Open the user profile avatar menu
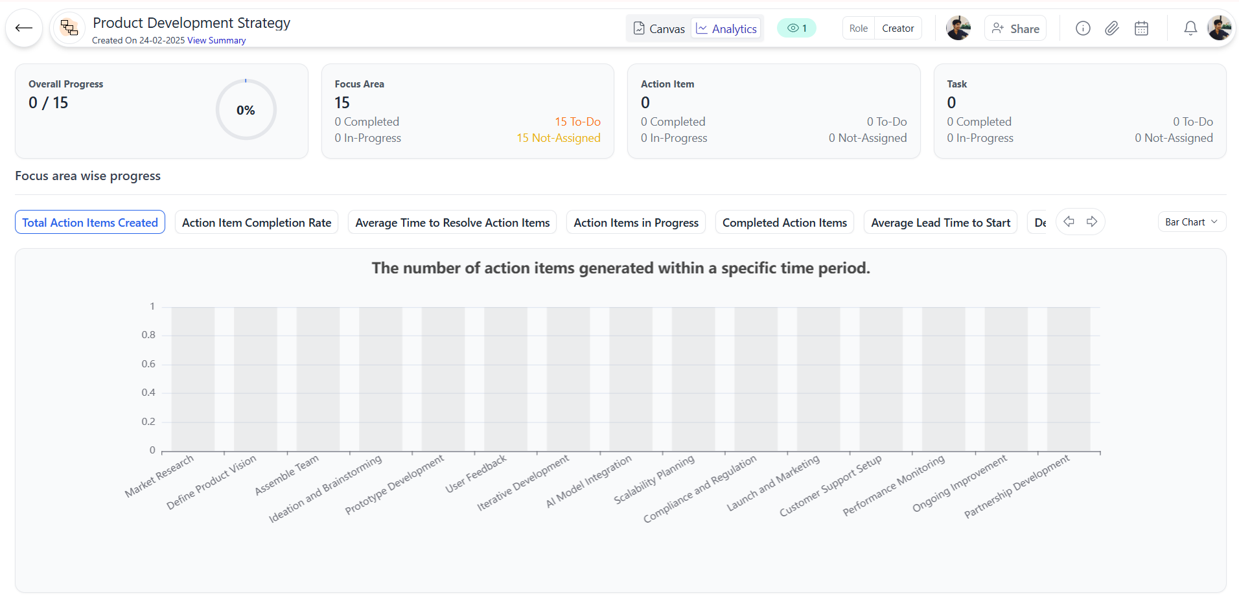Viewport: 1239px width, 596px height. 1220,29
